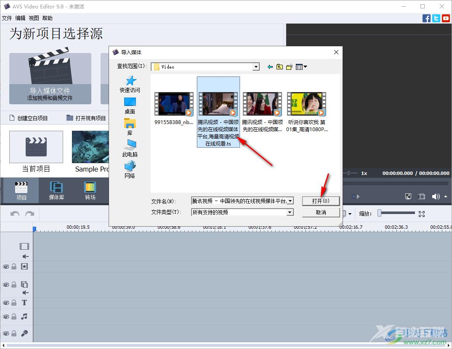452x349 pixels.
Task: Open 库 in the places bar
Action: (x=130, y=127)
